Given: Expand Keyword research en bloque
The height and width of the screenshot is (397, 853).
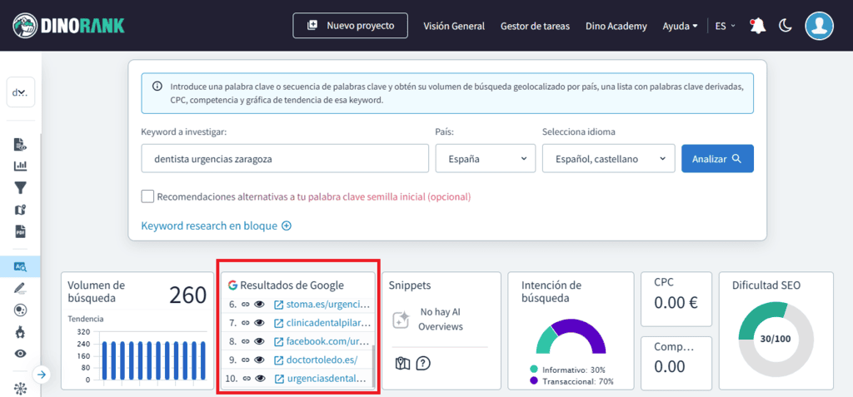Looking at the screenshot, I should pyautogui.click(x=216, y=226).
